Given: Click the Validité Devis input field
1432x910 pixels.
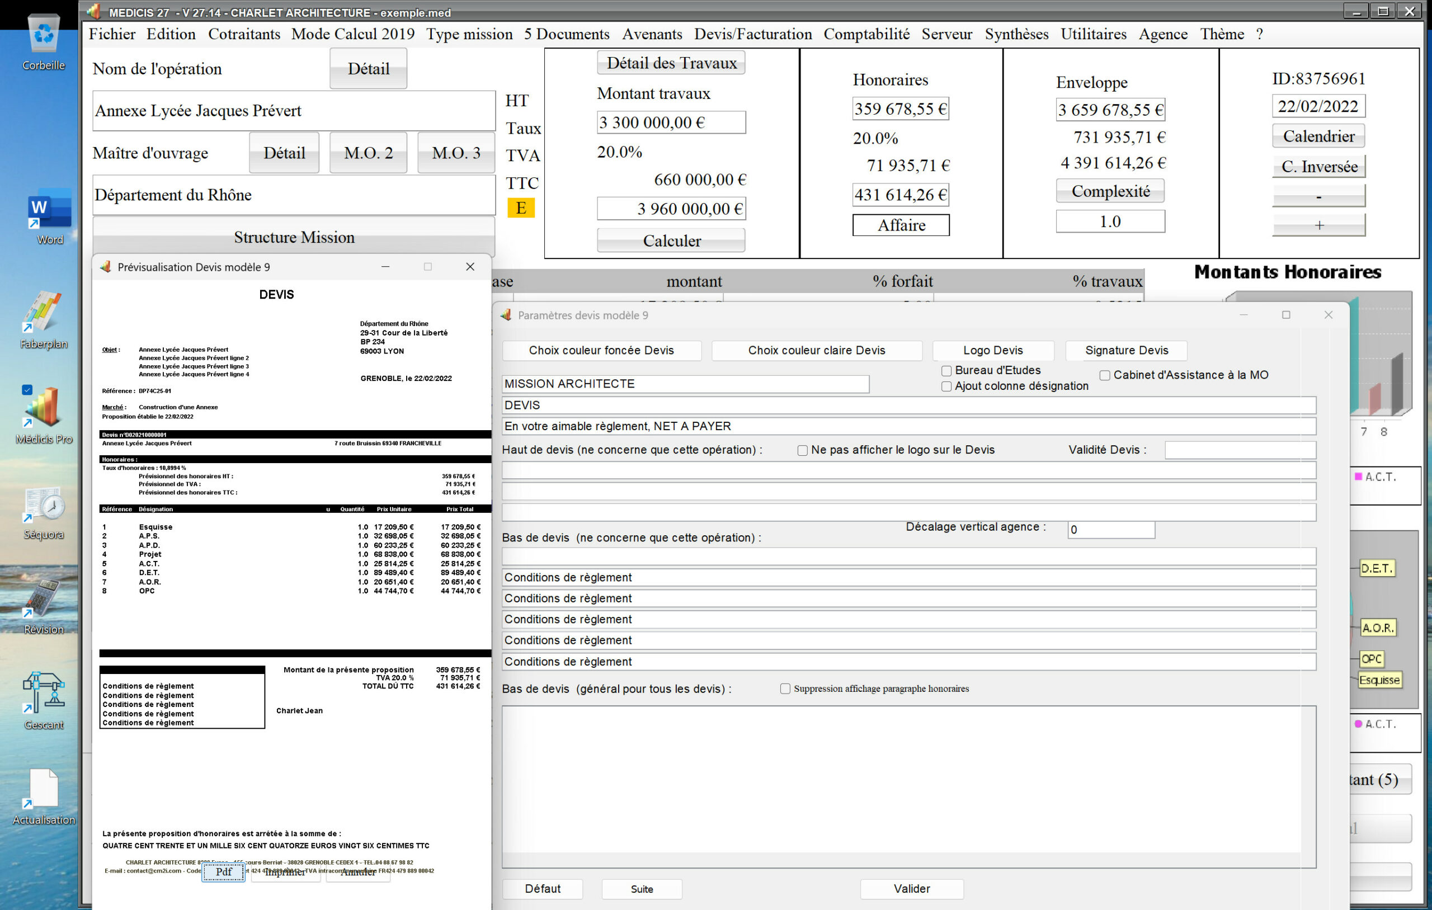Looking at the screenshot, I should pyautogui.click(x=1240, y=450).
